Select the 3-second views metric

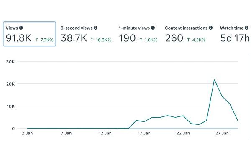86,34
